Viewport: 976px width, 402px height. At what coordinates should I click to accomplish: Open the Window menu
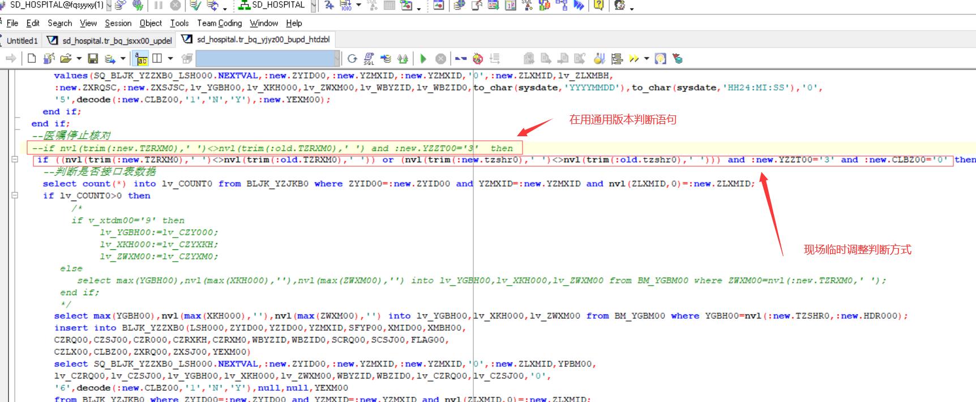pyautogui.click(x=264, y=23)
